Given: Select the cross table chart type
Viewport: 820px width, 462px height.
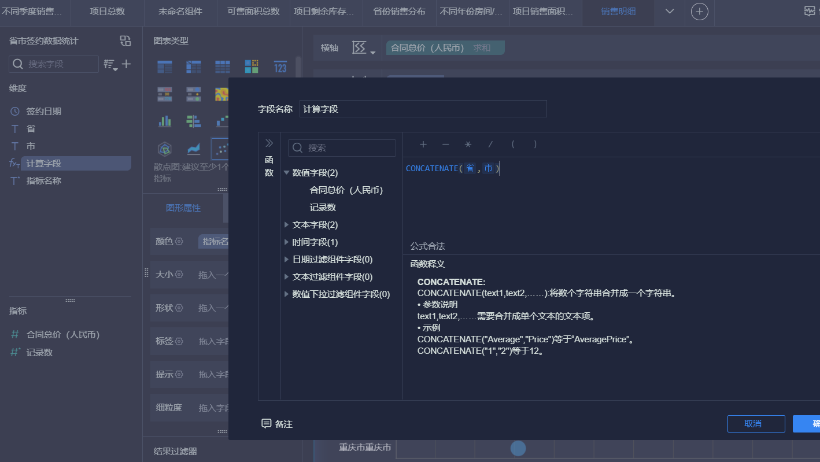Looking at the screenshot, I should (194, 66).
